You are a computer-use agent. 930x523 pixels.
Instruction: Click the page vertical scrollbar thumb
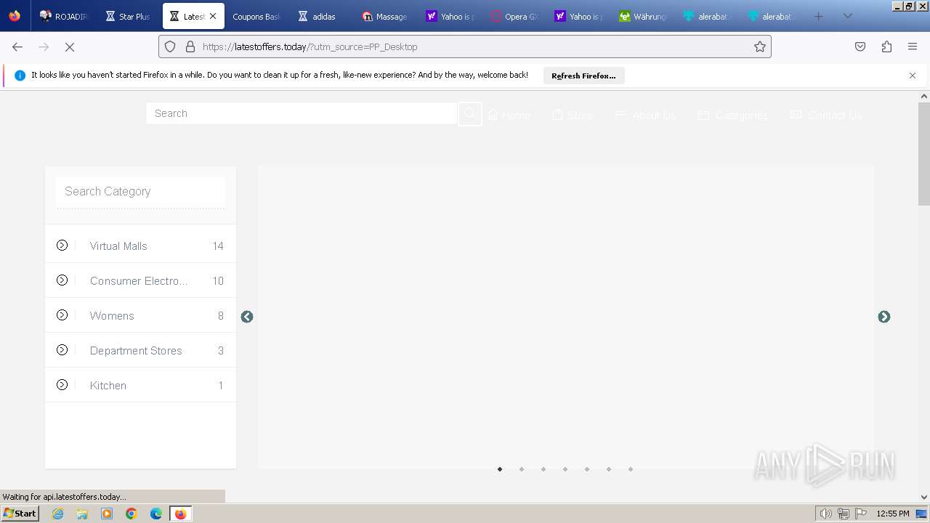pos(924,153)
